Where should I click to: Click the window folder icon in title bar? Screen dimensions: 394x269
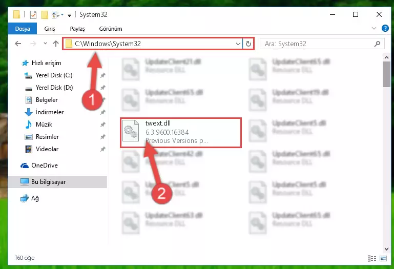click(16, 14)
